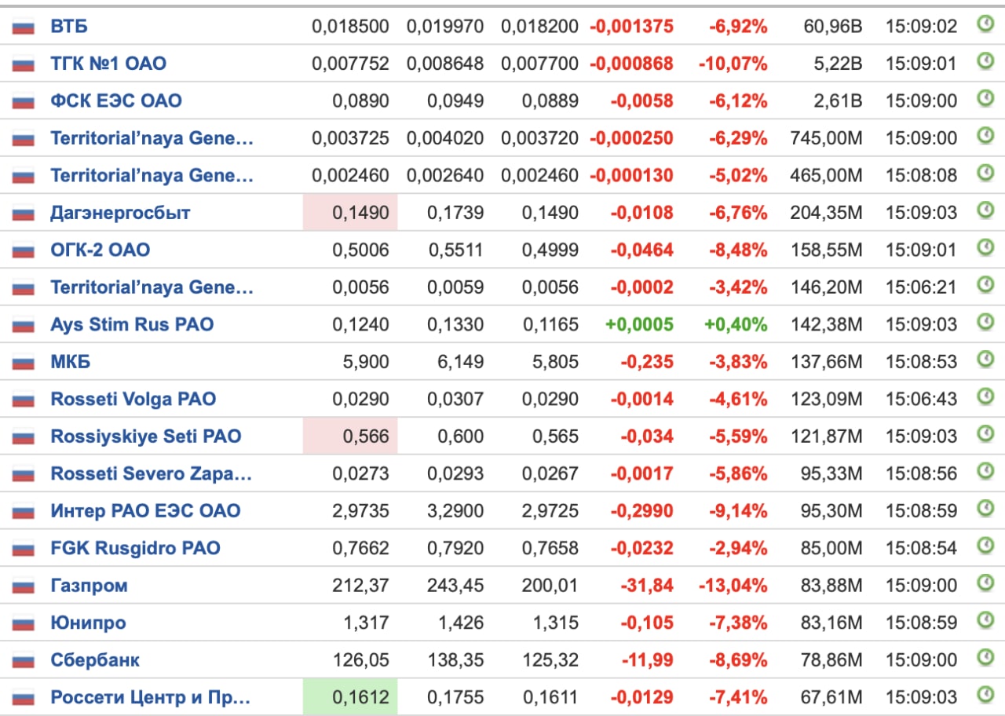Click the highlighted price 0,1490 for Дагэнергосбыт
Screen dimensions: 1005x716
pos(350,213)
